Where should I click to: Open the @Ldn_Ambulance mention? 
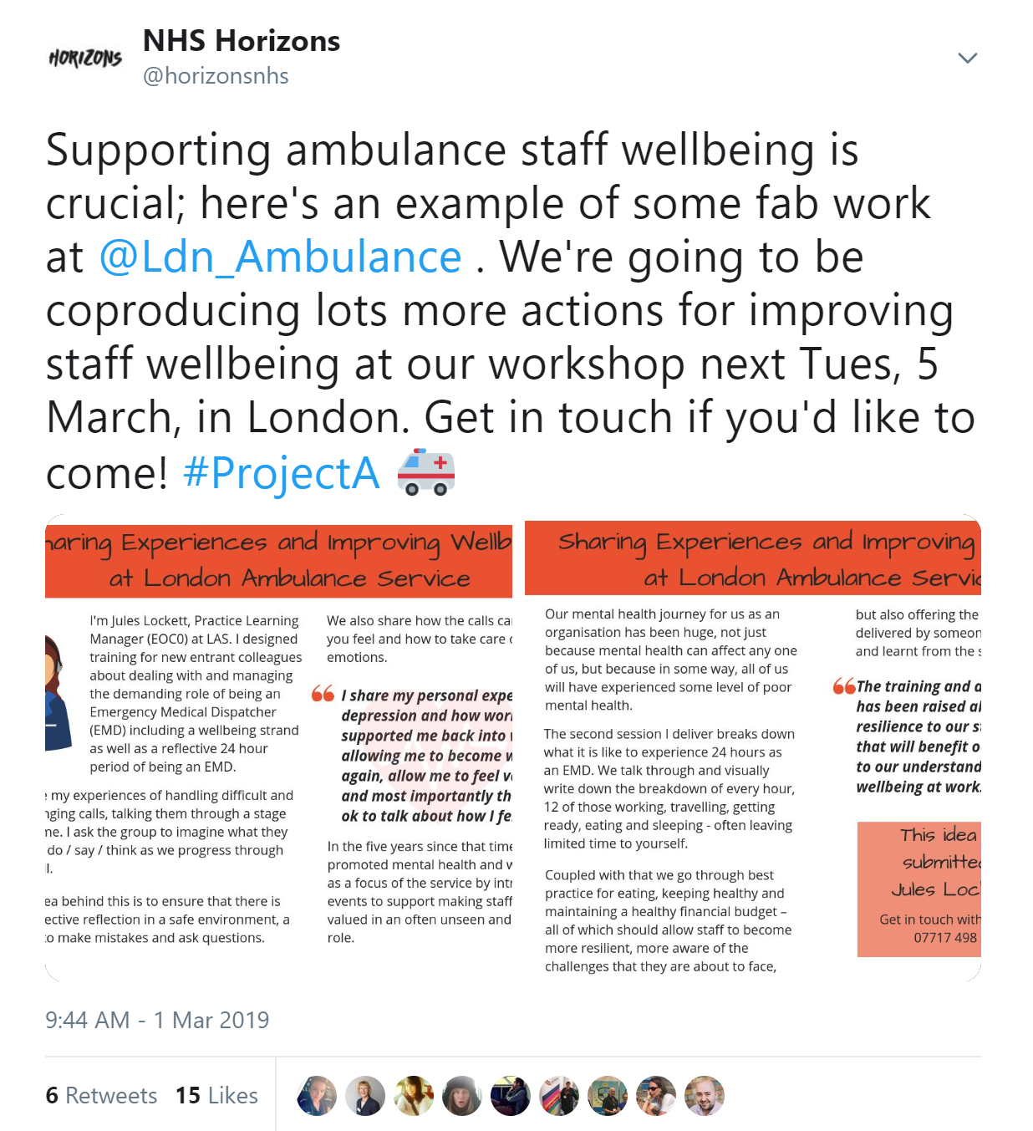(x=280, y=257)
